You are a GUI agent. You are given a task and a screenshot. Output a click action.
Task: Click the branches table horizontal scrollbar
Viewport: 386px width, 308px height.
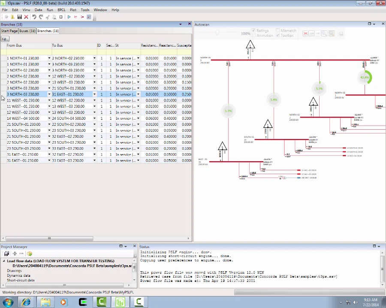(x=49, y=239)
